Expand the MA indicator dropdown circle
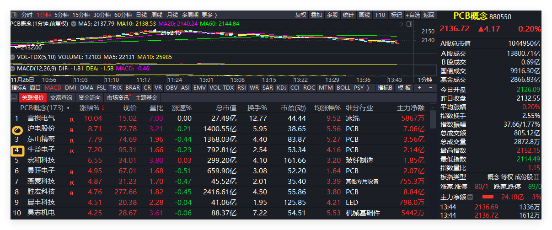This screenshot has height=230, width=552. pos(74,23)
